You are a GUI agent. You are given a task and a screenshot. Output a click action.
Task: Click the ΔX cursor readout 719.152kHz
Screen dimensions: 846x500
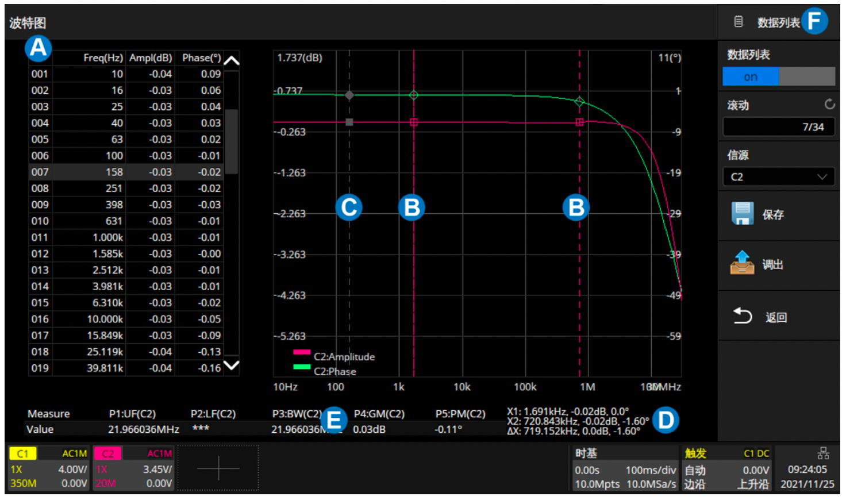tap(574, 431)
